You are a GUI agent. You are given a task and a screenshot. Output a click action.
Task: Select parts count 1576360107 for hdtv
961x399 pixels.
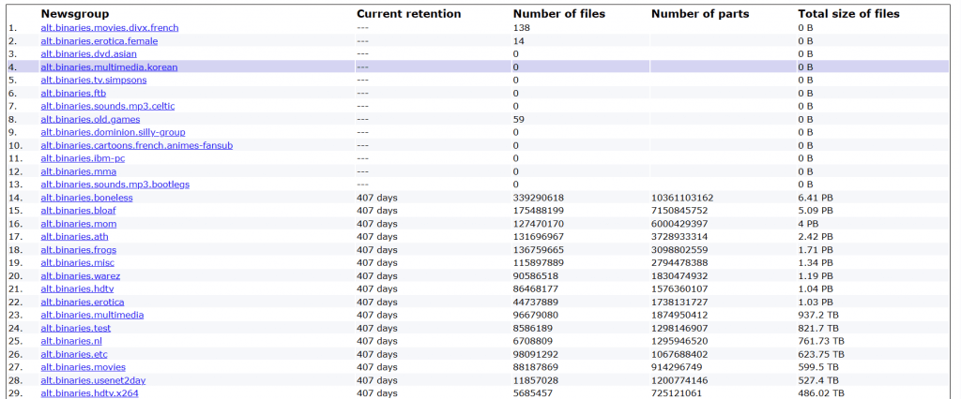point(679,288)
